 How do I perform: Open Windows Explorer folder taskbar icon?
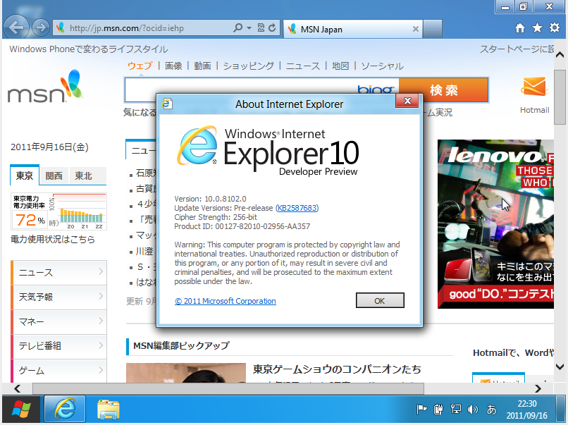pyautogui.click(x=109, y=409)
